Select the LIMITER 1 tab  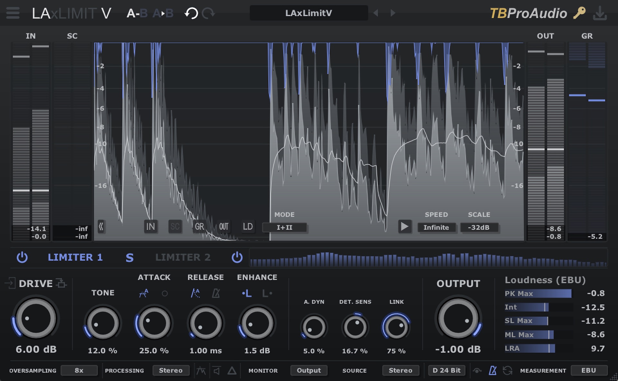[75, 257]
